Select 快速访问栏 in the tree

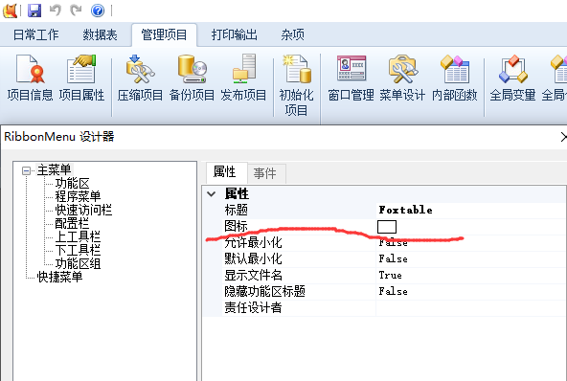[x=83, y=210]
